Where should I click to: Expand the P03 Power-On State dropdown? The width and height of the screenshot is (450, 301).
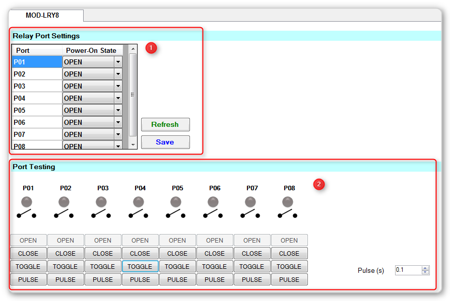pos(118,86)
